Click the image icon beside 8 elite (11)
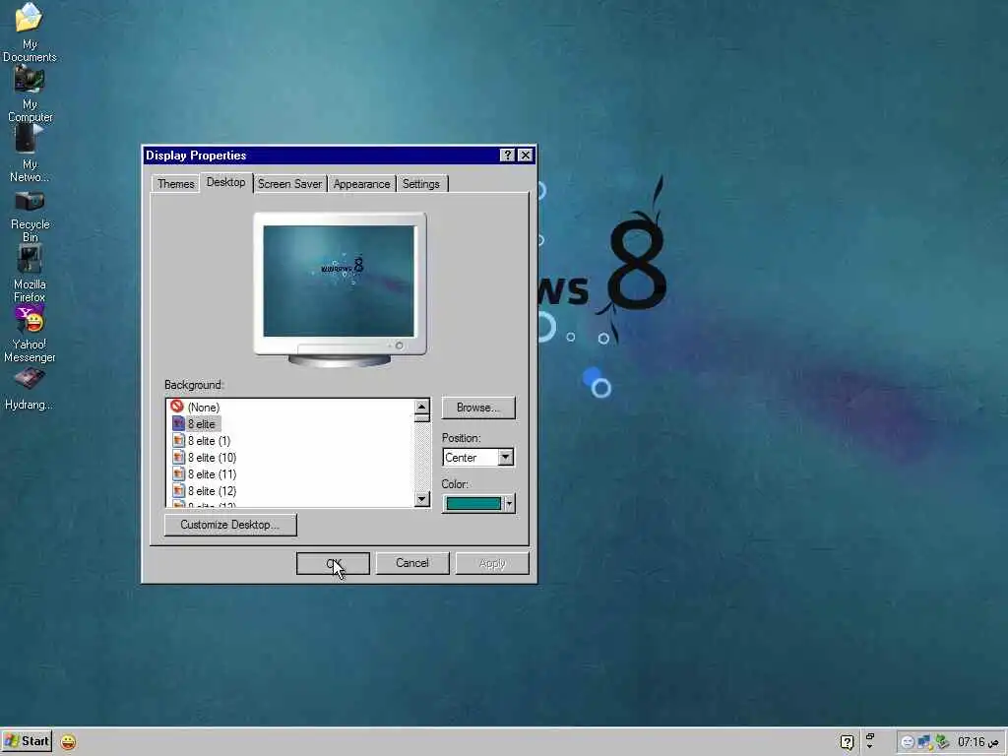 [x=179, y=473]
